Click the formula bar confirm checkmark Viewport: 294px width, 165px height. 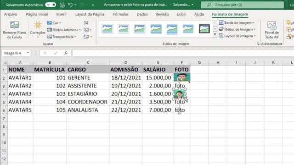(x=56, y=53)
